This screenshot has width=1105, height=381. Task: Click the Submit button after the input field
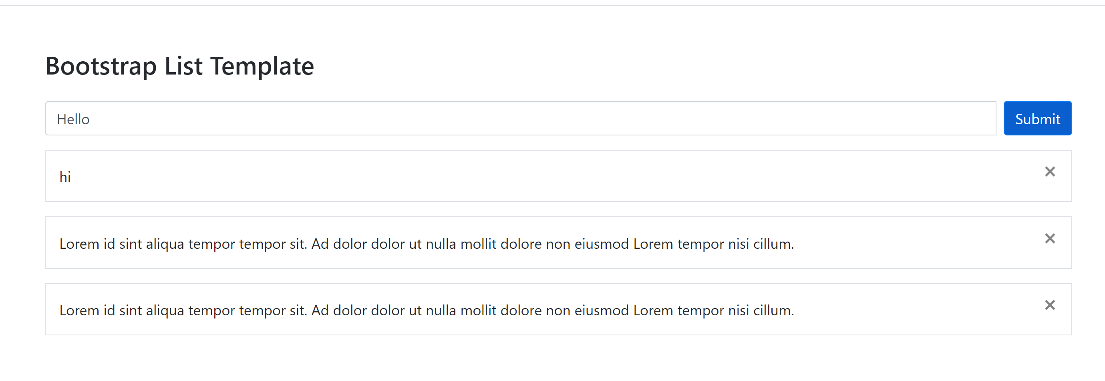[1037, 118]
